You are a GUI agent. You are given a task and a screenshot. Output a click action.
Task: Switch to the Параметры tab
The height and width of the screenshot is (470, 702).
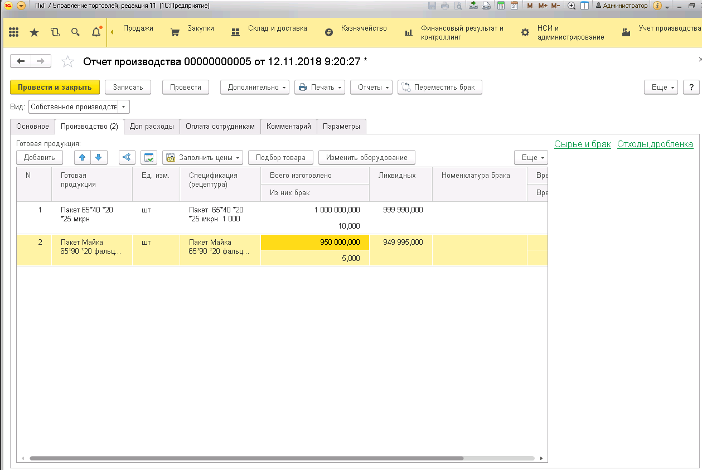click(341, 126)
